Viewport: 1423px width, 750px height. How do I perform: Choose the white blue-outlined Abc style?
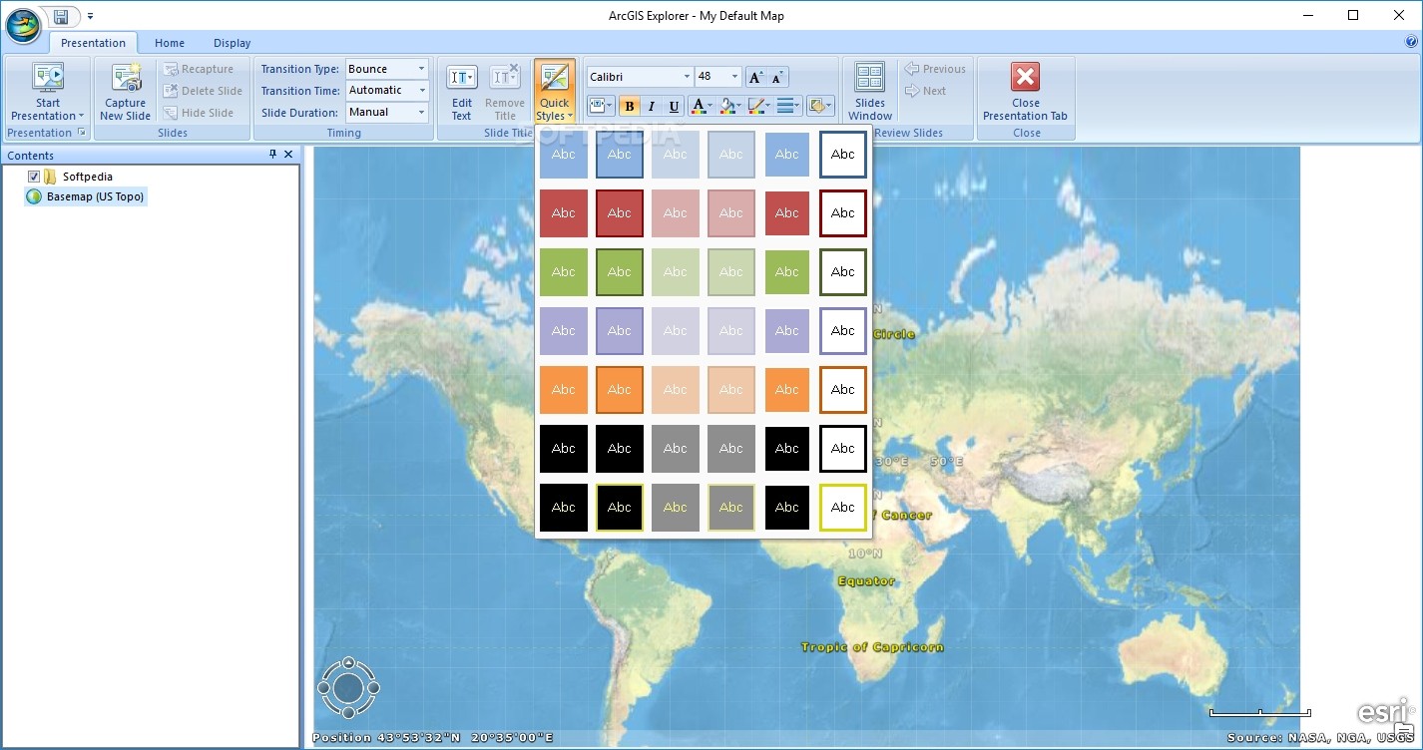(843, 155)
